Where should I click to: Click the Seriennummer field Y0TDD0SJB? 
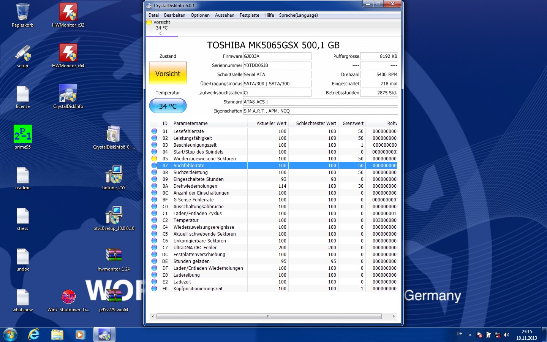(277, 65)
